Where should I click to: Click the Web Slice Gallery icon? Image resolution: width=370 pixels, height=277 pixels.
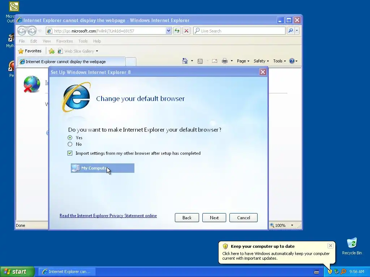[x=60, y=51]
